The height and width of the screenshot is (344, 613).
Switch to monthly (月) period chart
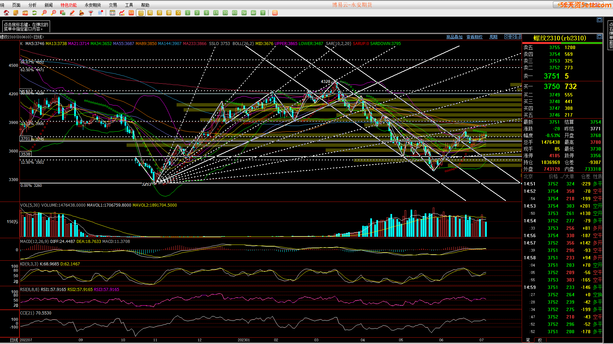(x=159, y=13)
